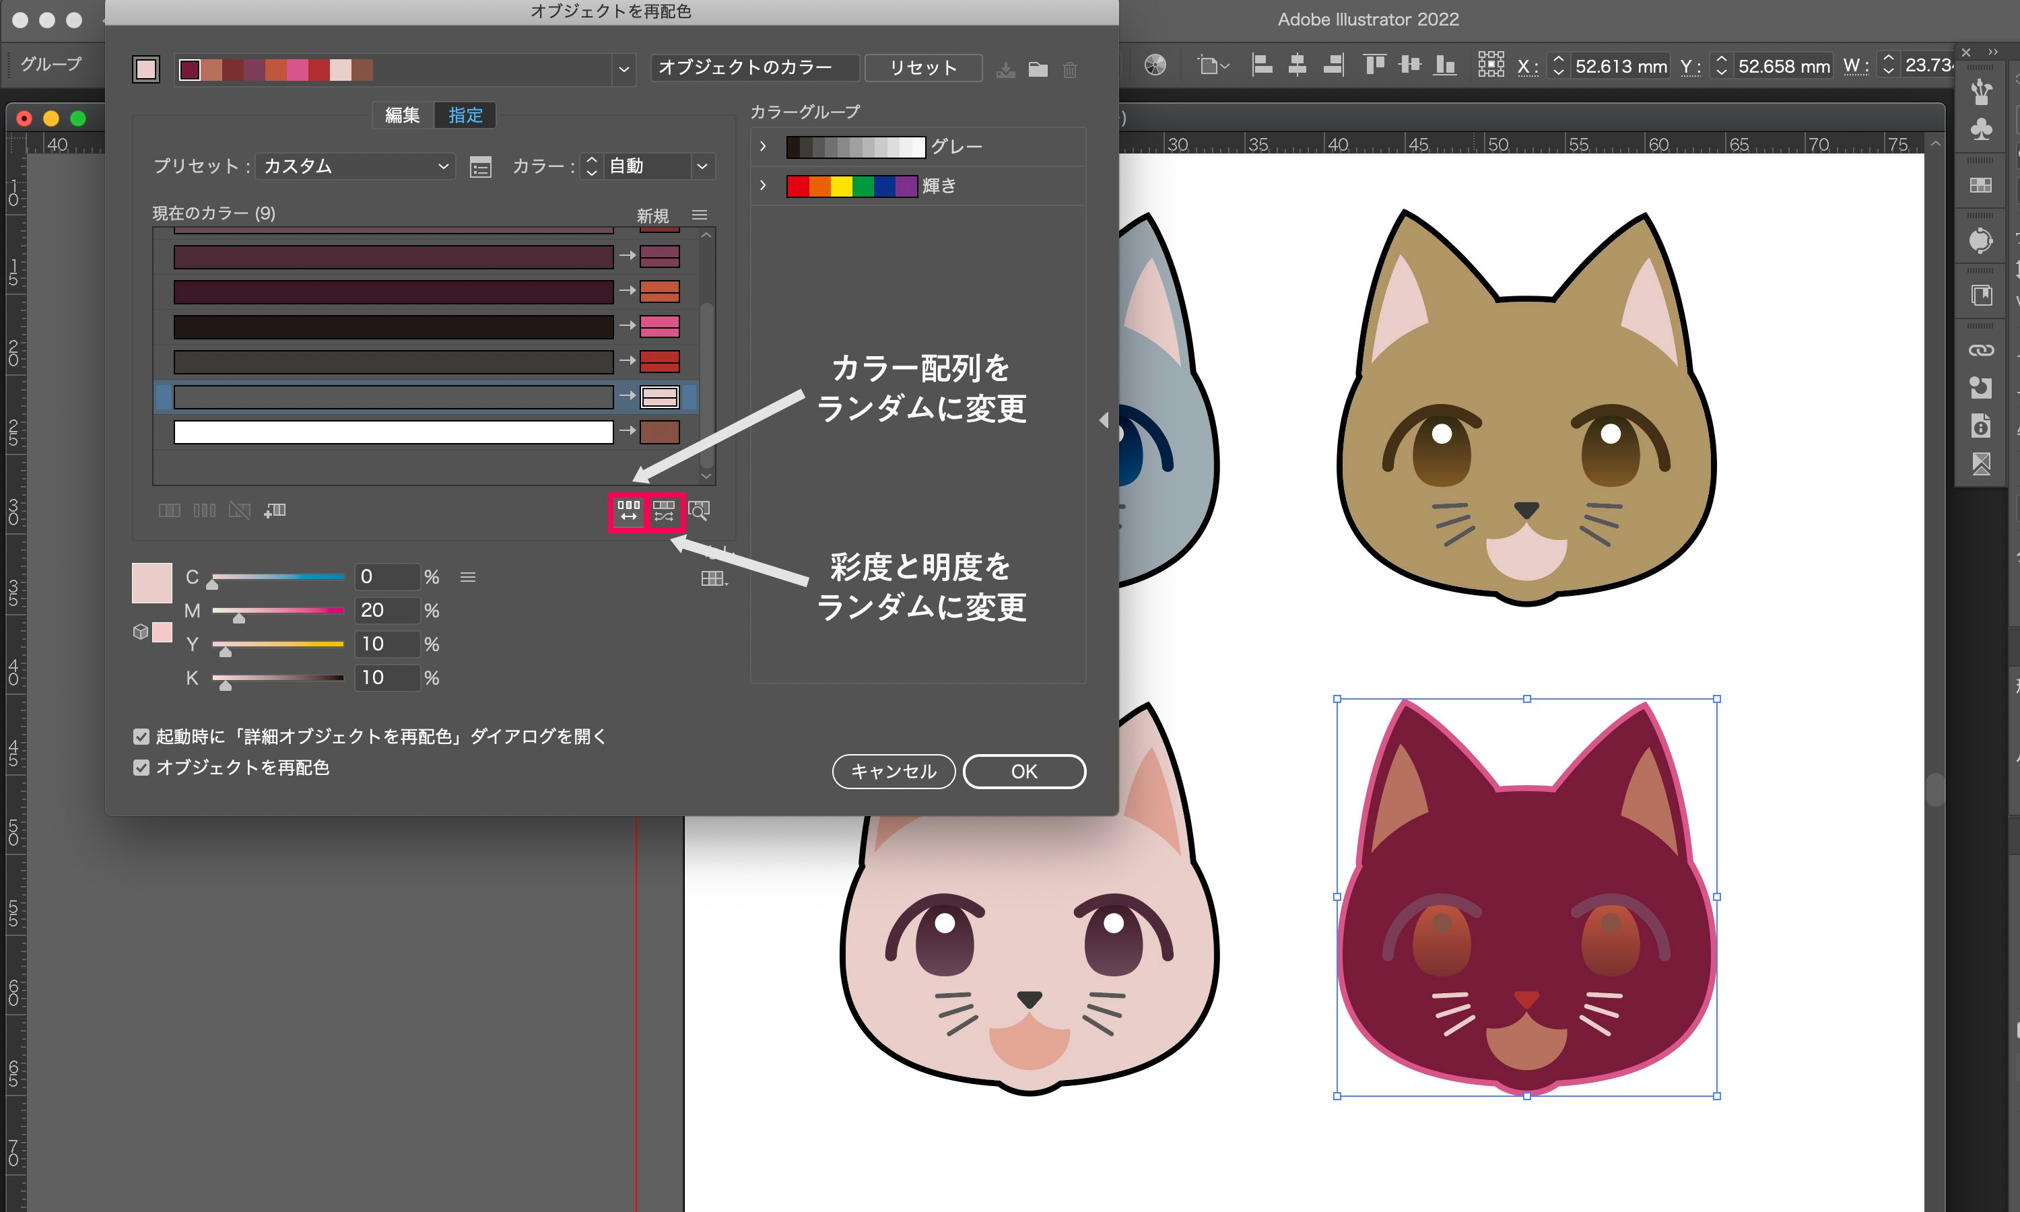Click find color in artwork magnifier icon
The height and width of the screenshot is (1212, 2020).
click(x=699, y=511)
